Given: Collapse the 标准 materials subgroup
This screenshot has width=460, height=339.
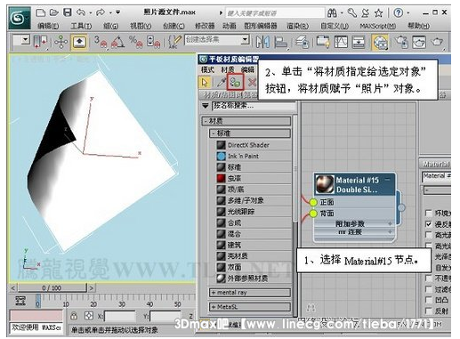Looking at the screenshot, I should pyautogui.click(x=250, y=133).
